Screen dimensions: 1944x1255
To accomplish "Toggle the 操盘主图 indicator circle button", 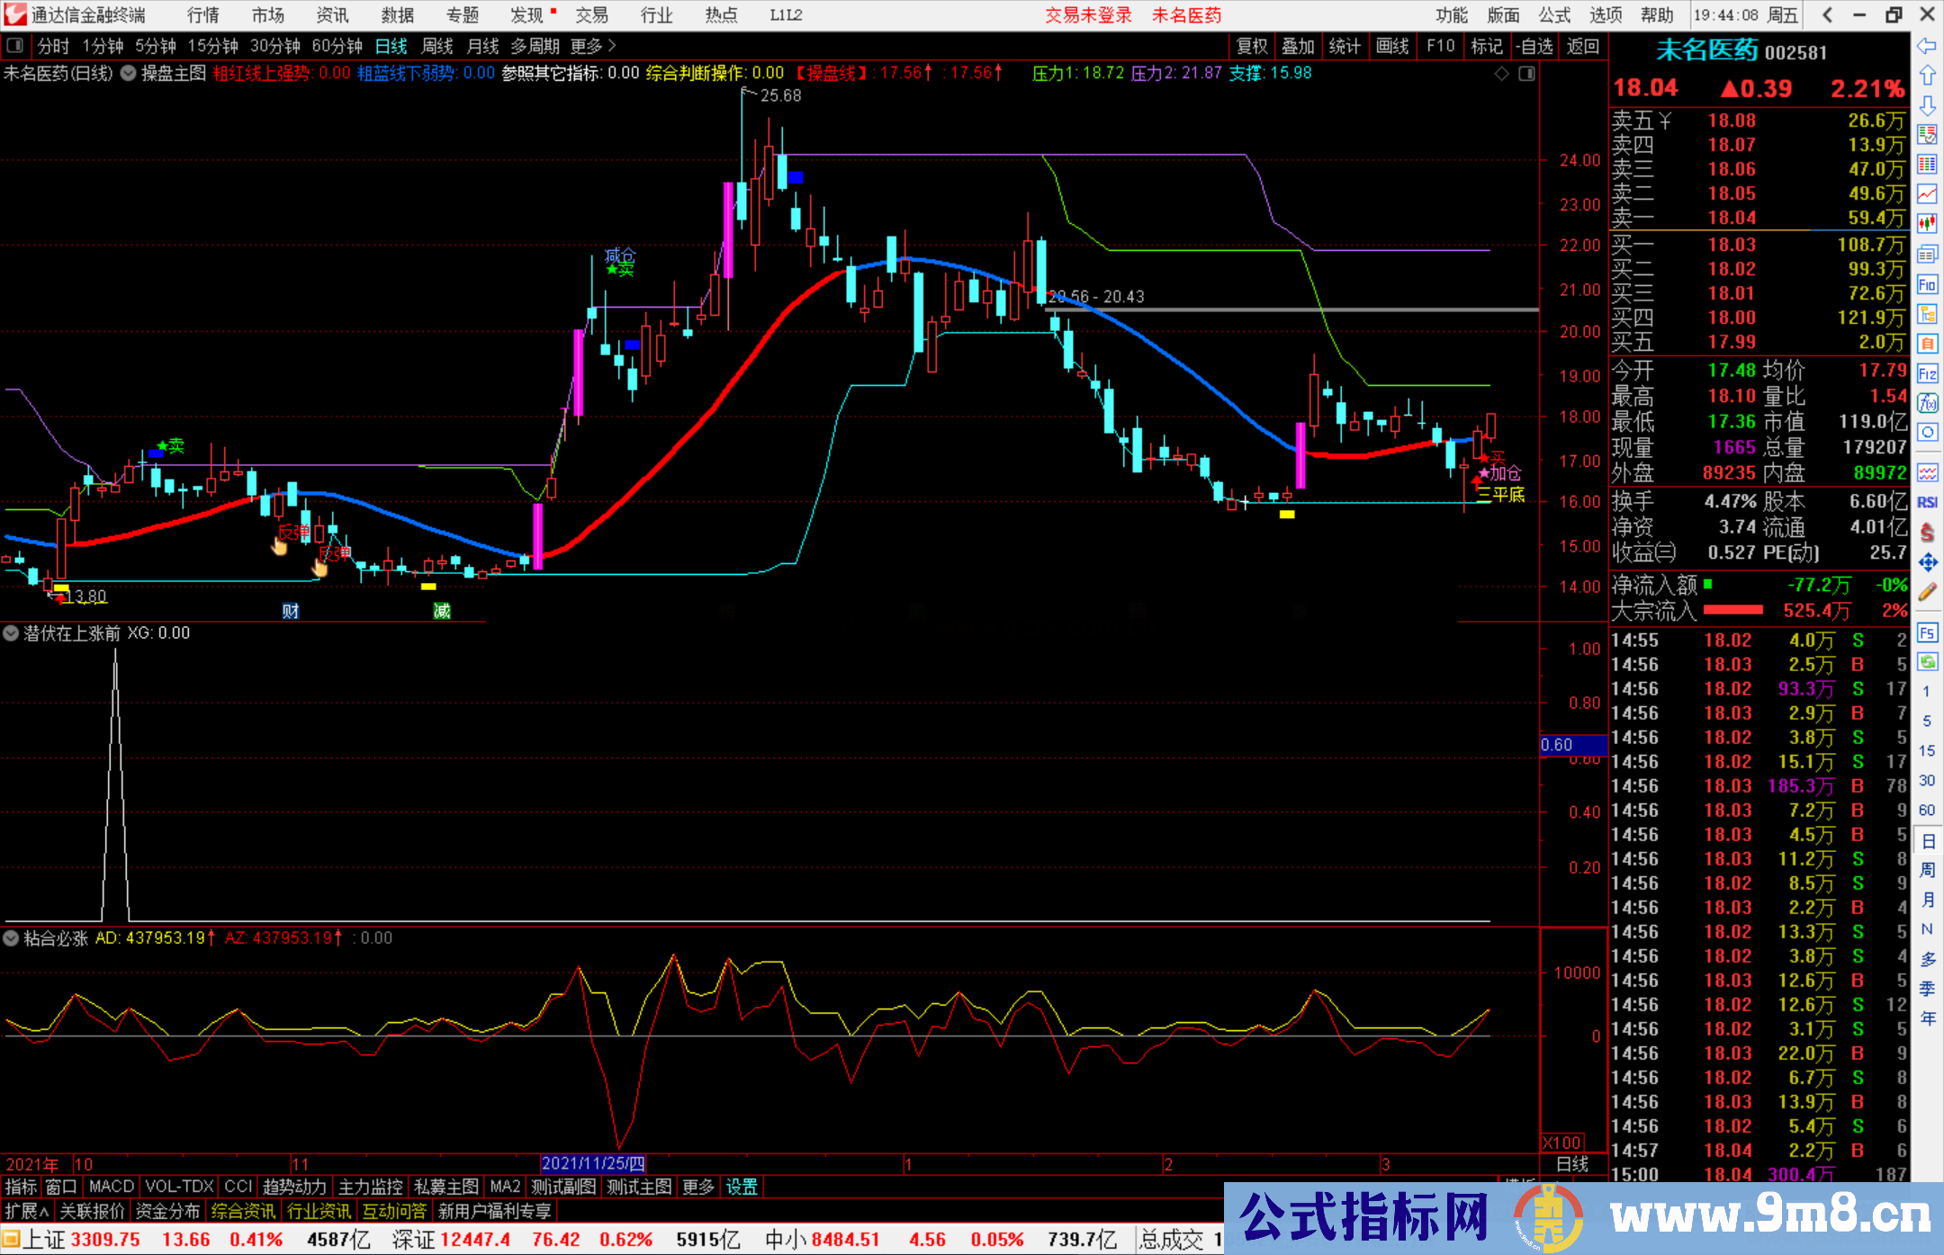I will tap(129, 73).
